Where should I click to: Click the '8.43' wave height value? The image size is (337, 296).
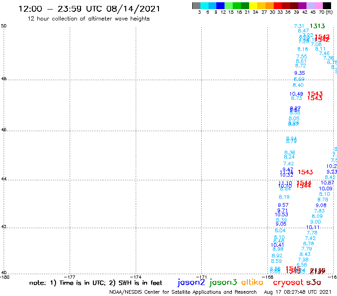click(305, 254)
